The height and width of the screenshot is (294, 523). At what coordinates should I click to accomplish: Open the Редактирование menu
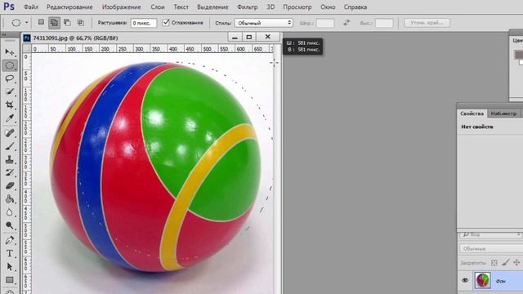[69, 7]
